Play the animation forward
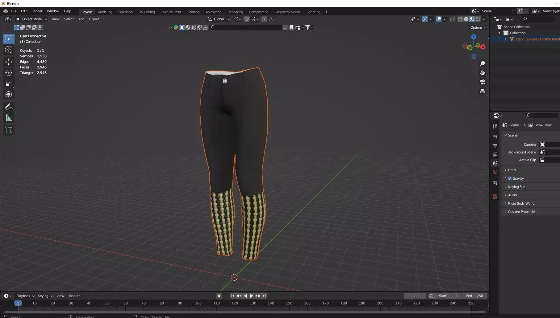The image size is (560, 318). pyautogui.click(x=251, y=296)
